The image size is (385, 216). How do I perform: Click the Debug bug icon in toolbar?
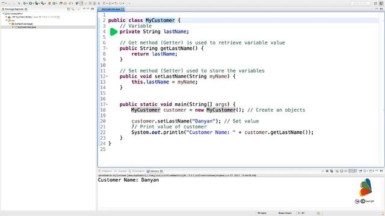25,3
